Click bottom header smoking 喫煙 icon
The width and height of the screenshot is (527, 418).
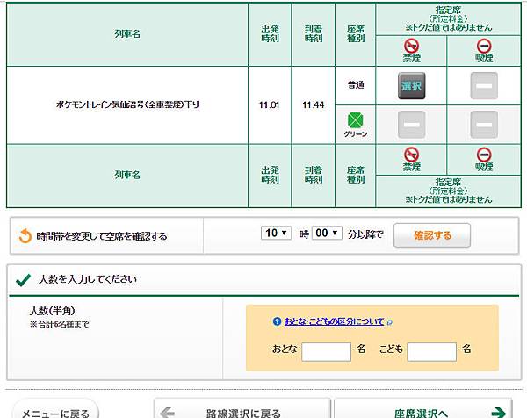[x=484, y=155]
